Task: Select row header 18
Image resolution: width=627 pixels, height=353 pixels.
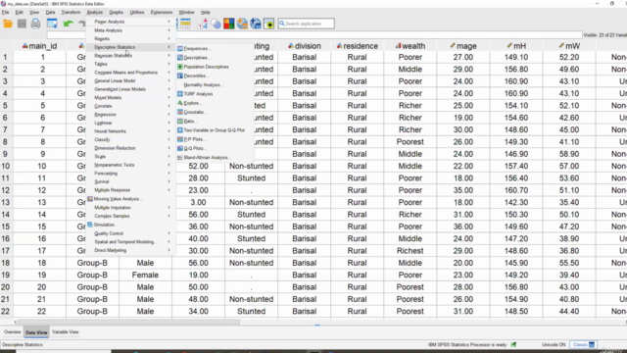Action: pos(6,263)
